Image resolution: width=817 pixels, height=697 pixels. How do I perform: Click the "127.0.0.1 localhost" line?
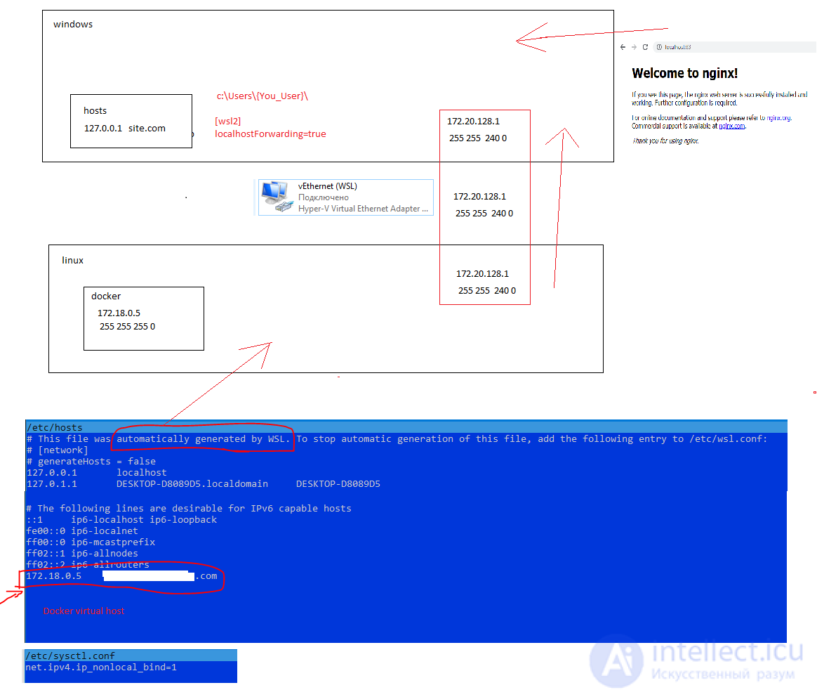tap(96, 473)
